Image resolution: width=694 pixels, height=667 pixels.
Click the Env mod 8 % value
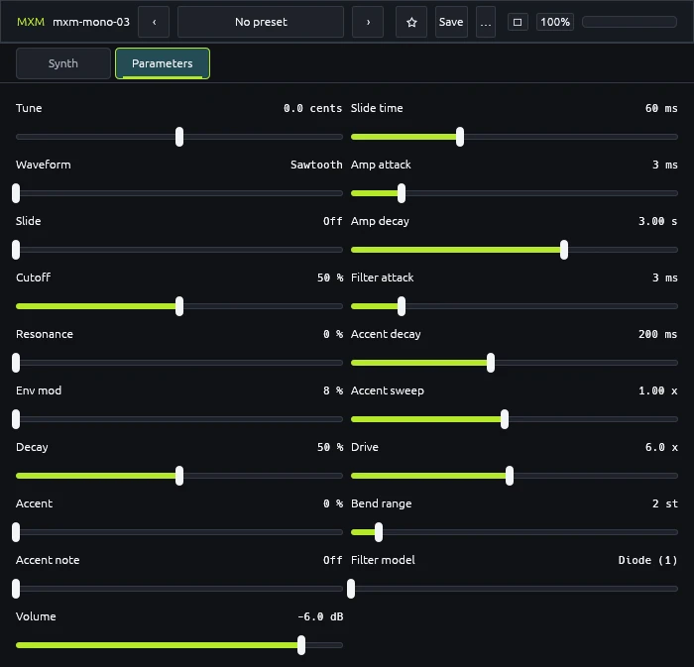coord(333,391)
